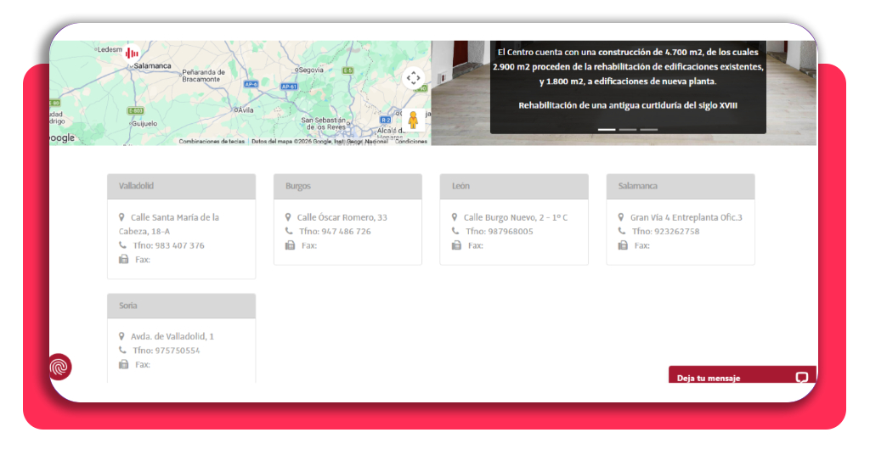Click the location pin in Burgos card
870x455 pixels.
click(288, 217)
